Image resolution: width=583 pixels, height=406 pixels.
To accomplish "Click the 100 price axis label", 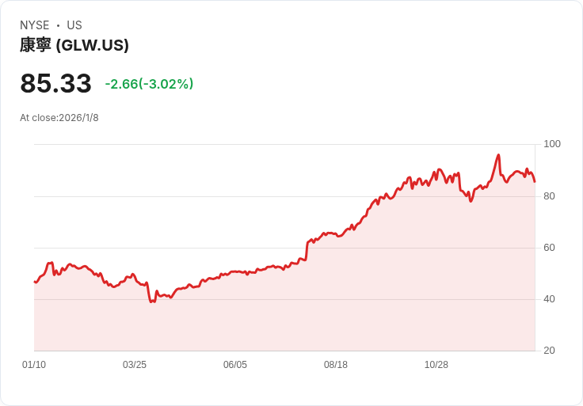I will pyautogui.click(x=552, y=144).
